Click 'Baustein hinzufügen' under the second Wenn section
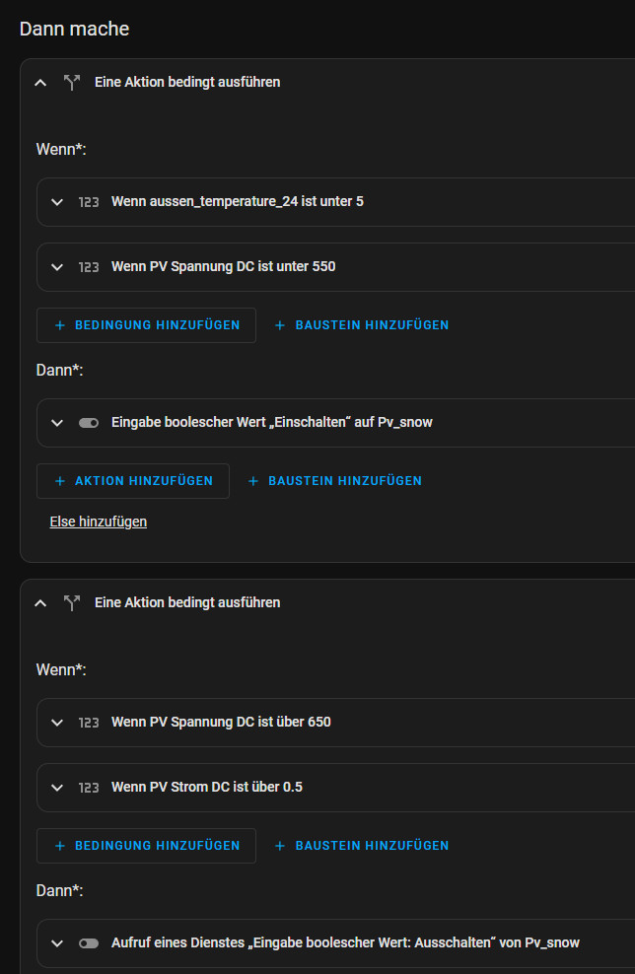The image size is (635, 974). tap(361, 846)
